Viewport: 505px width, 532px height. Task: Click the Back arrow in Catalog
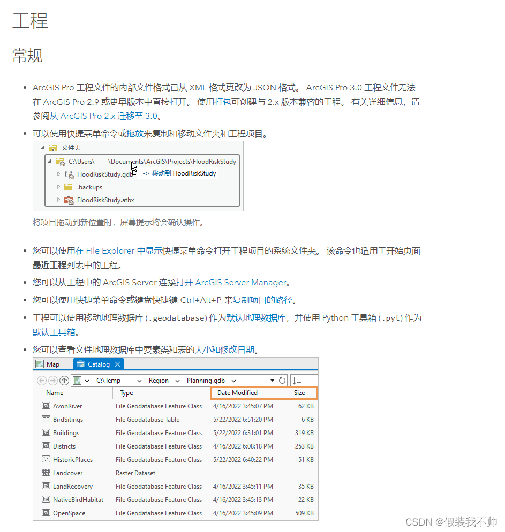coord(42,381)
